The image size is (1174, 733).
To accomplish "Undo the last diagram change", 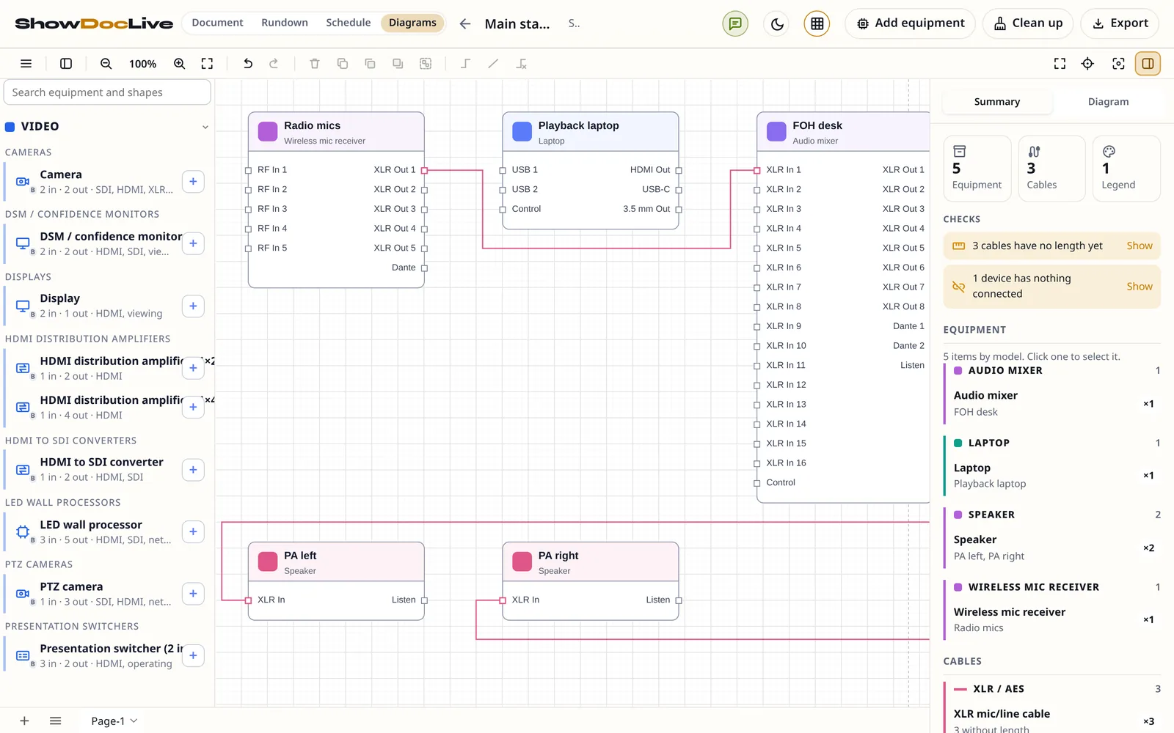I will point(248,64).
